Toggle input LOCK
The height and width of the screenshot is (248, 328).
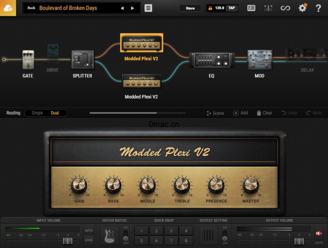[89, 240]
